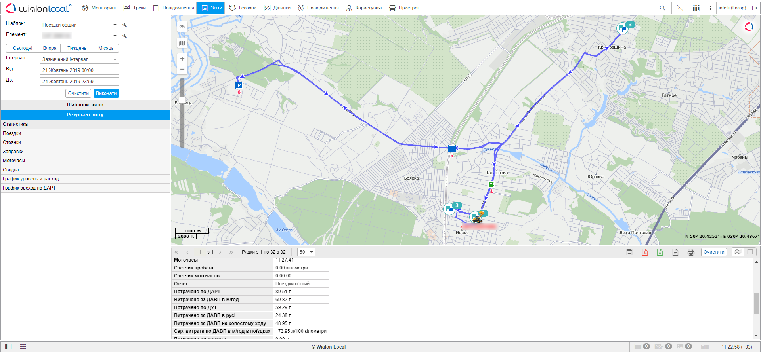Toggle left work area panel visibility

click(8, 347)
